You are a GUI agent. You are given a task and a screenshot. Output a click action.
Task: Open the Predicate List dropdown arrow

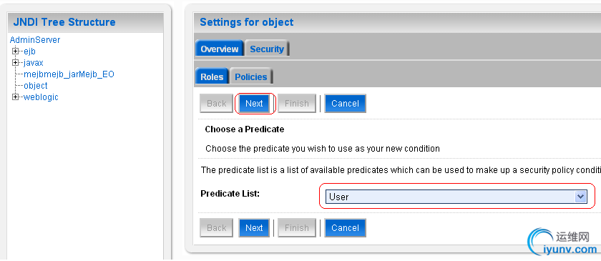coord(580,197)
